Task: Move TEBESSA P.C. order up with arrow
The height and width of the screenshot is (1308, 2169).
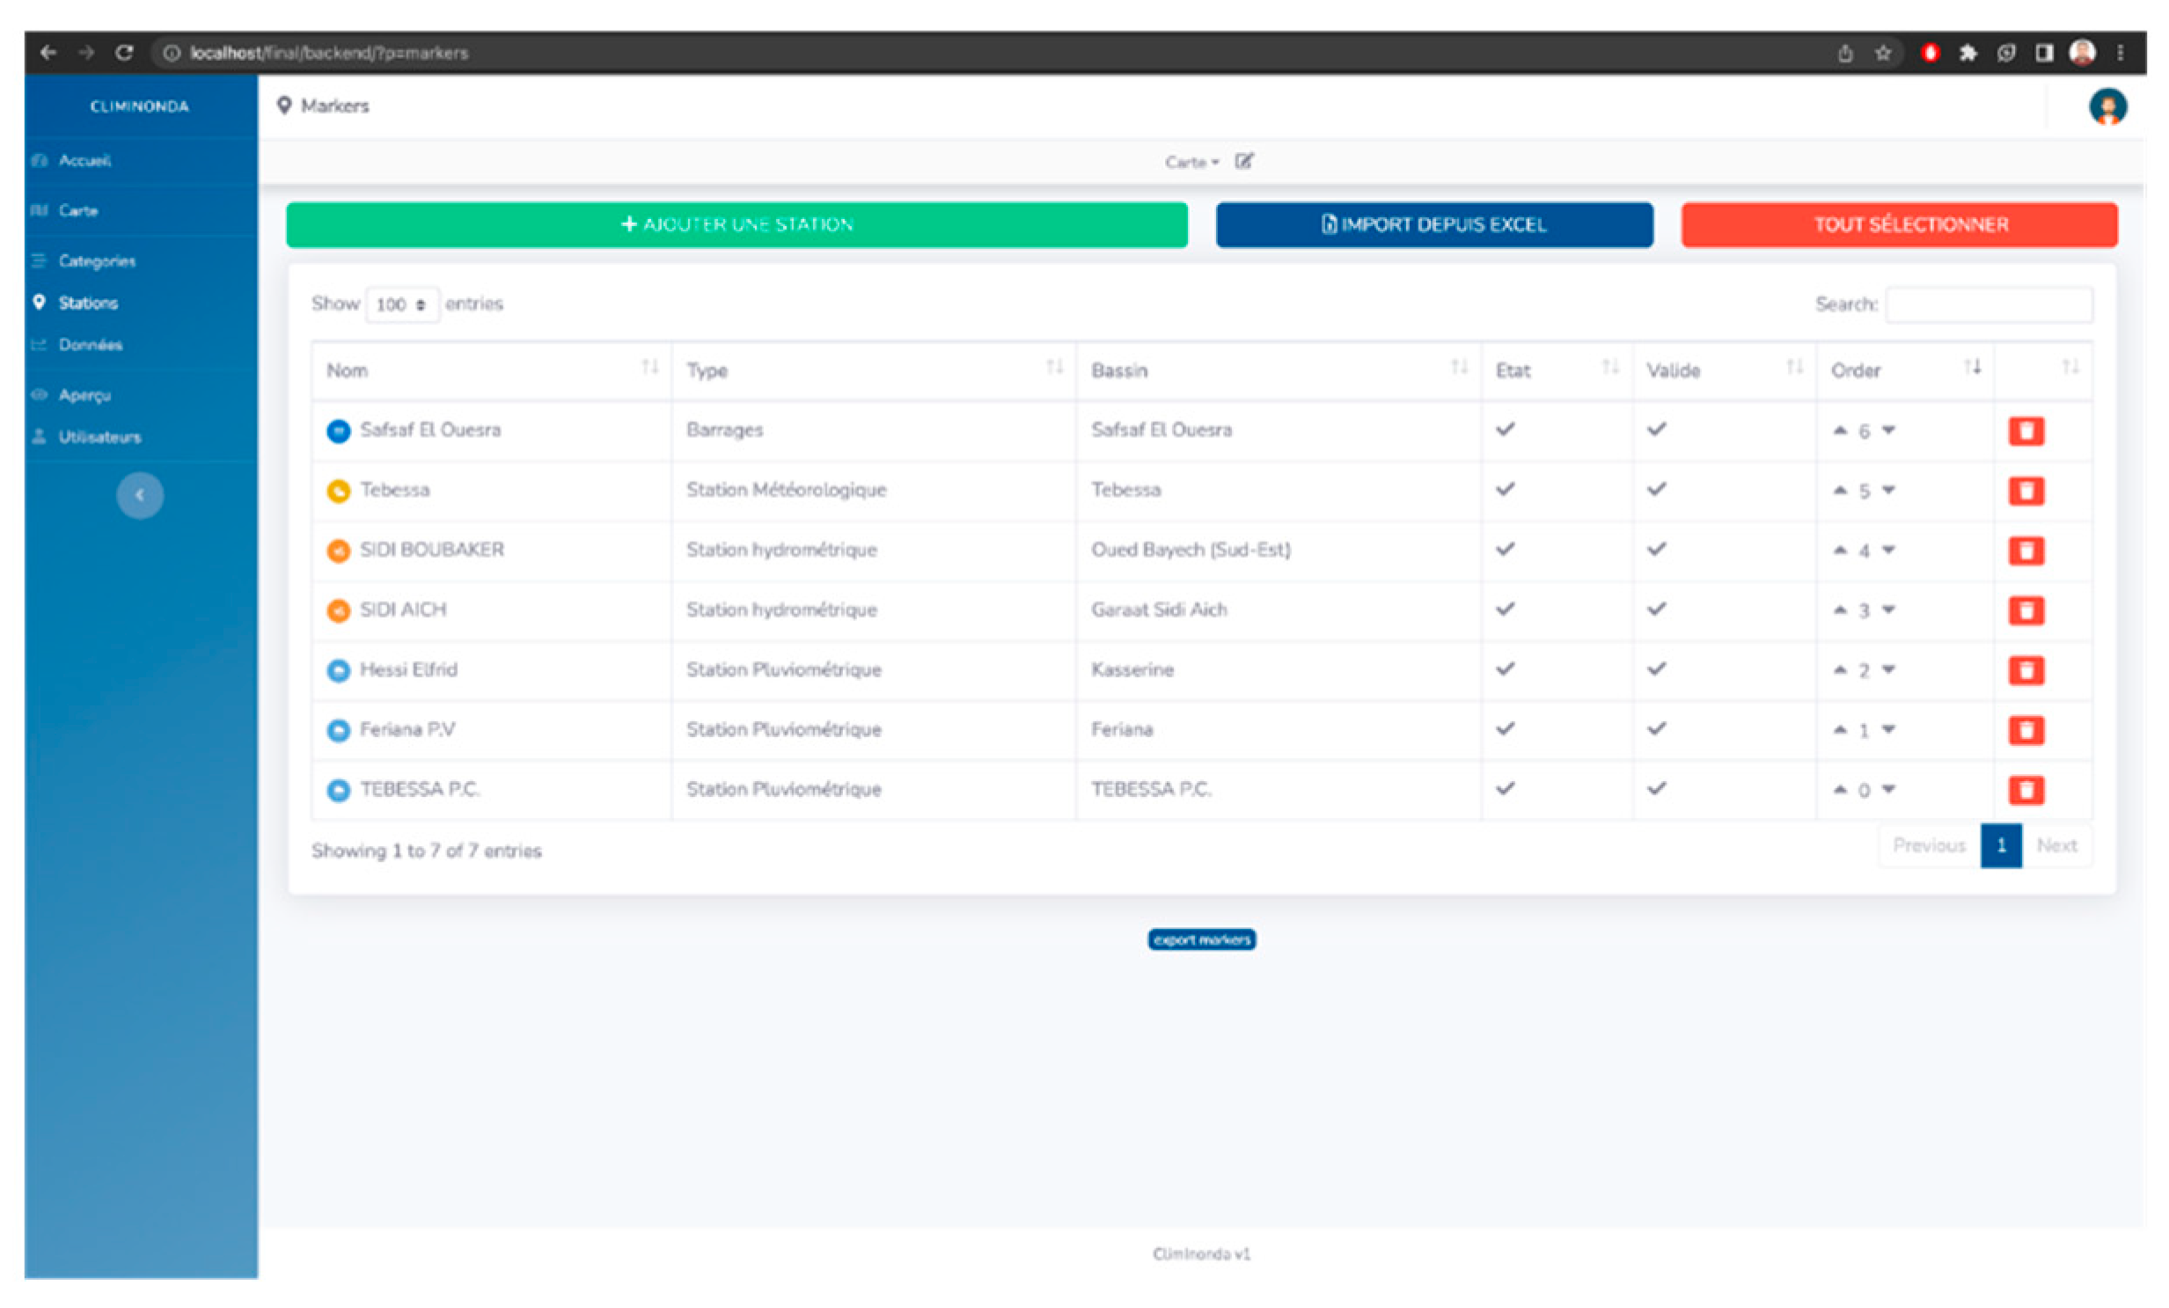Action: pyautogui.click(x=1840, y=789)
